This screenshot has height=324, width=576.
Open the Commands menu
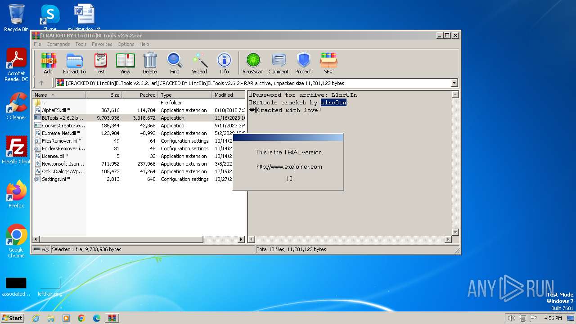point(58,44)
